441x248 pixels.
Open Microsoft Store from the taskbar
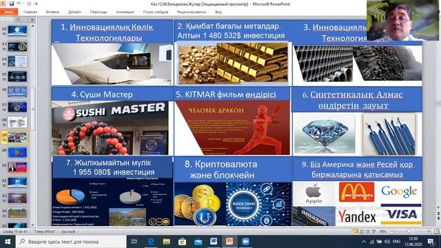coord(182,242)
